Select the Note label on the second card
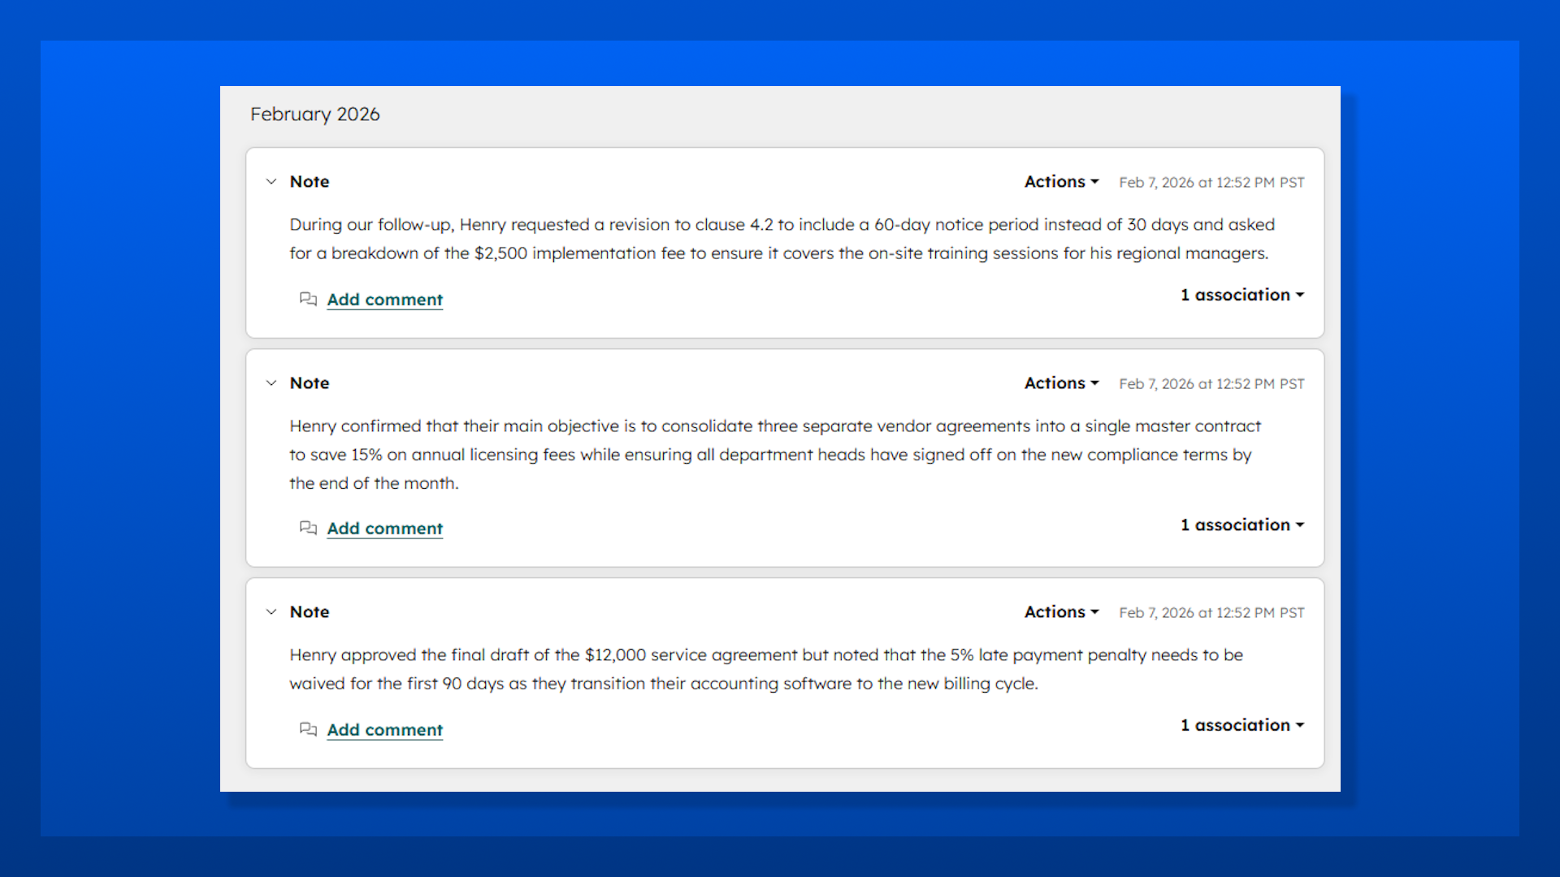 310,382
